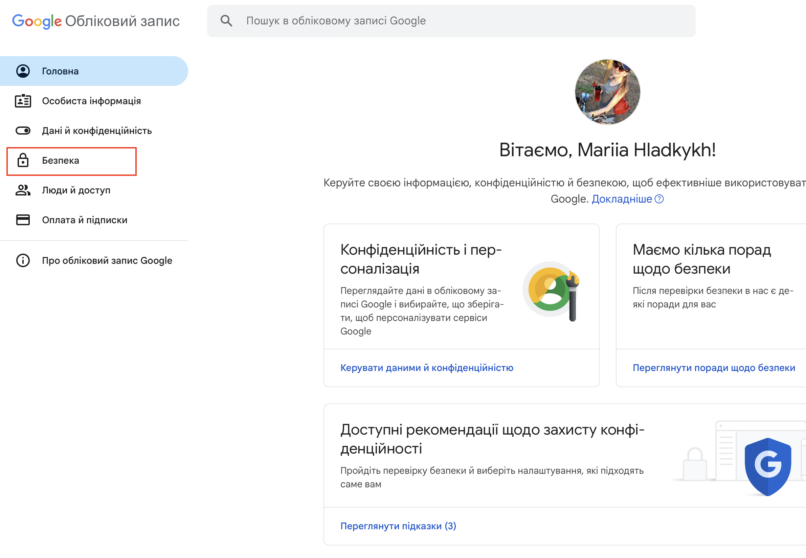Click the profile photo avatar
Viewport: 806px width, 558px height.
click(x=607, y=92)
